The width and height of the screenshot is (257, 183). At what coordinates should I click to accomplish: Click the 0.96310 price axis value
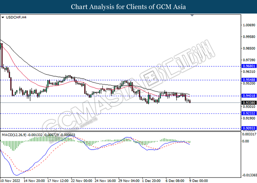[249, 72]
